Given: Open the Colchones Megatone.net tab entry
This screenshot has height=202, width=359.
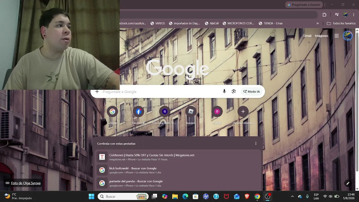Looking at the screenshot, I should point(178,157).
